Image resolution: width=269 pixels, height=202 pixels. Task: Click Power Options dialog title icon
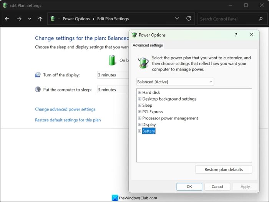coord(134,35)
